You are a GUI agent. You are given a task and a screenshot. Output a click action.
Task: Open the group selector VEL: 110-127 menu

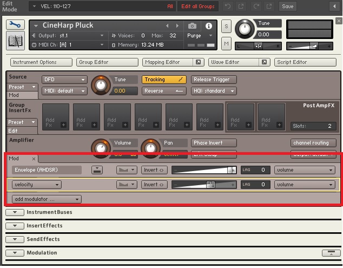[x=102, y=6]
